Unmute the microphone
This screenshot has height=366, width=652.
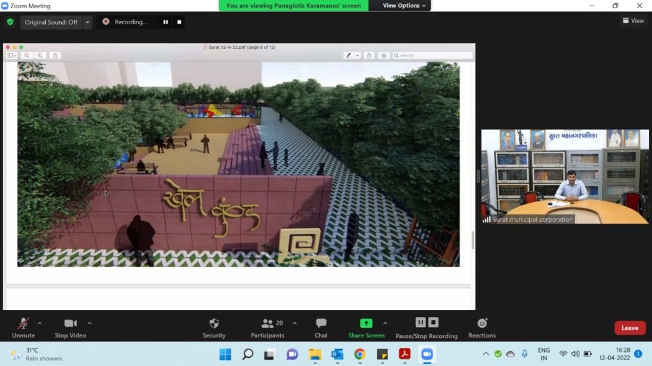(24, 323)
